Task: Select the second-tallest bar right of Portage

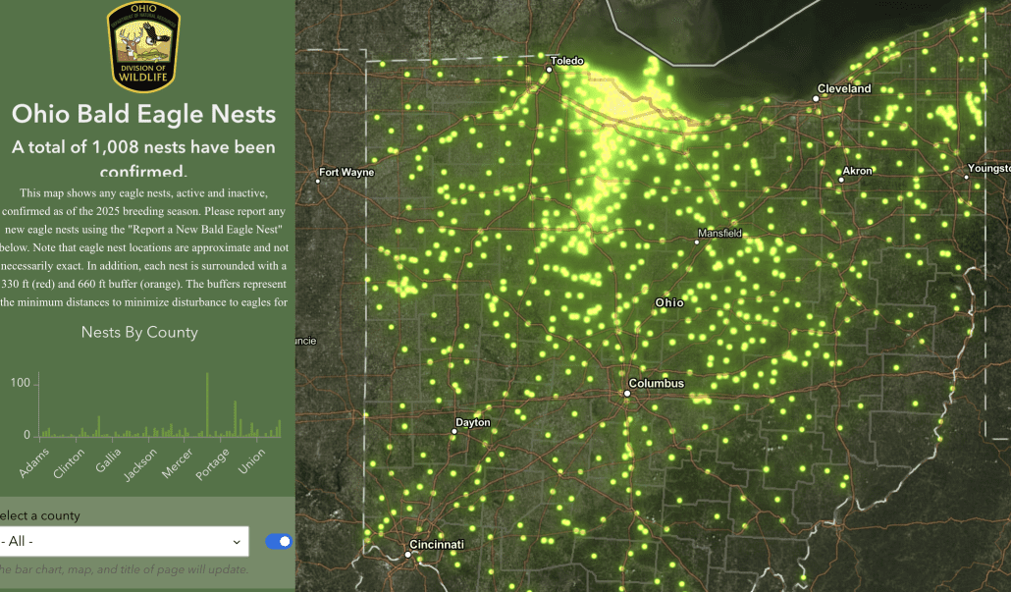Action: tap(236, 419)
